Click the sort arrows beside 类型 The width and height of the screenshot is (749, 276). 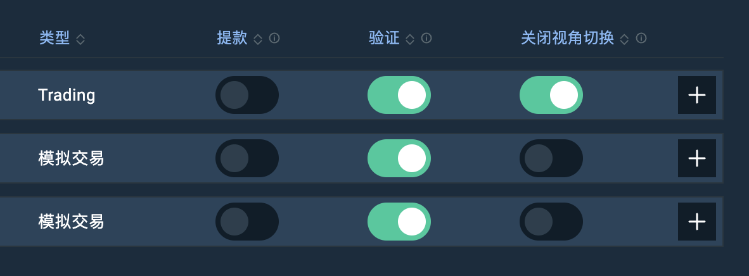pyautogui.click(x=80, y=39)
